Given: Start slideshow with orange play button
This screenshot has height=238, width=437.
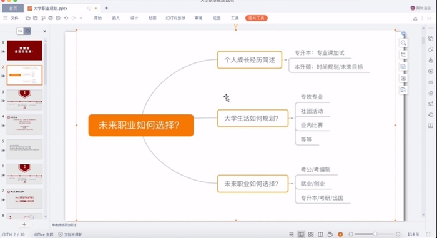Looking at the screenshot, I should (340, 234).
